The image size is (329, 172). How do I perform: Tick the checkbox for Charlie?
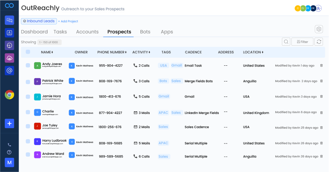[28, 112]
